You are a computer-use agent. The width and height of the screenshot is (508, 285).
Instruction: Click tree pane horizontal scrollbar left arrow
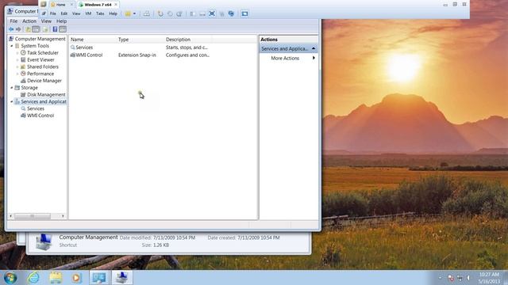[x=11, y=216]
